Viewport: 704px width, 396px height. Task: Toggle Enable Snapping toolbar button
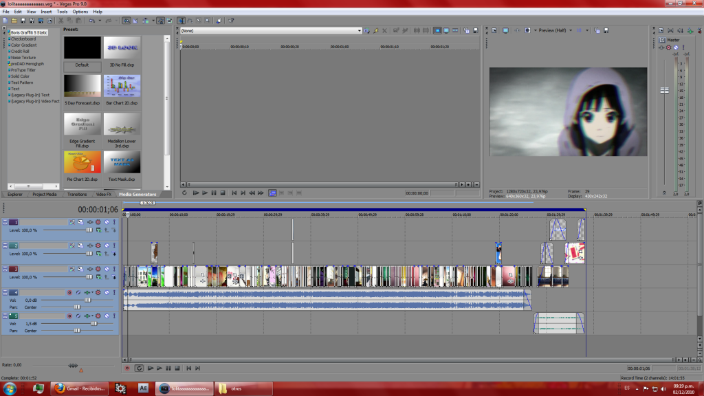126,21
